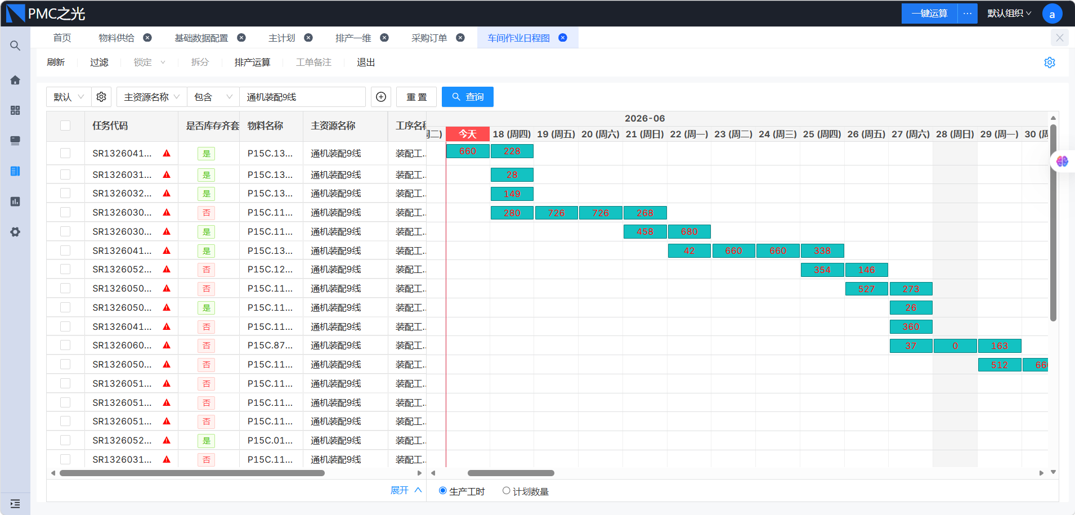Click the 今天 timeline marker
The width and height of the screenshot is (1075, 515).
(468, 134)
